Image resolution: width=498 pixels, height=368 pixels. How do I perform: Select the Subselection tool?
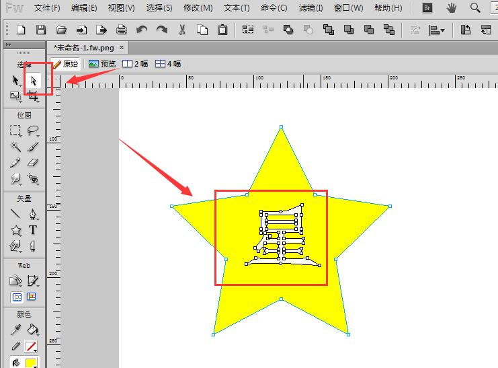34,81
